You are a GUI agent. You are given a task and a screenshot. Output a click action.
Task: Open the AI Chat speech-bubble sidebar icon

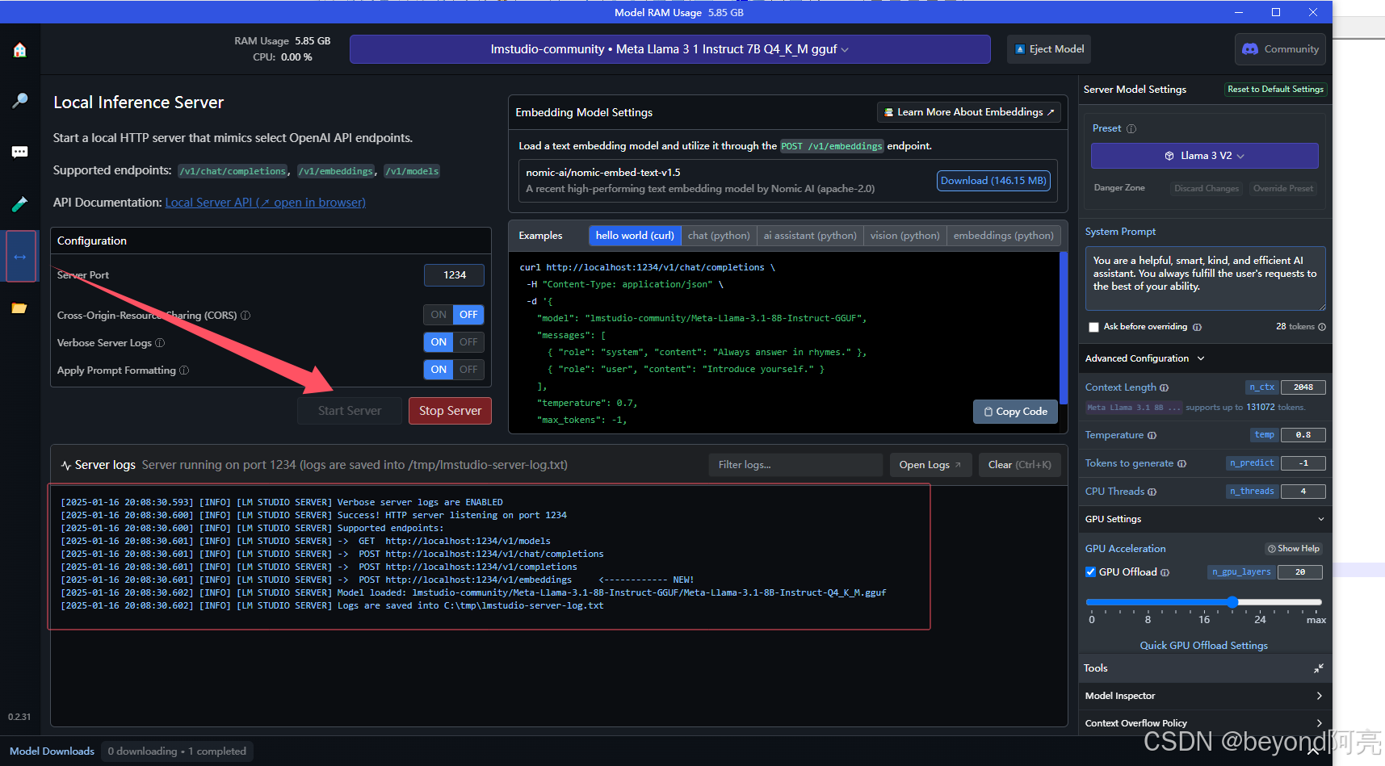click(20, 152)
